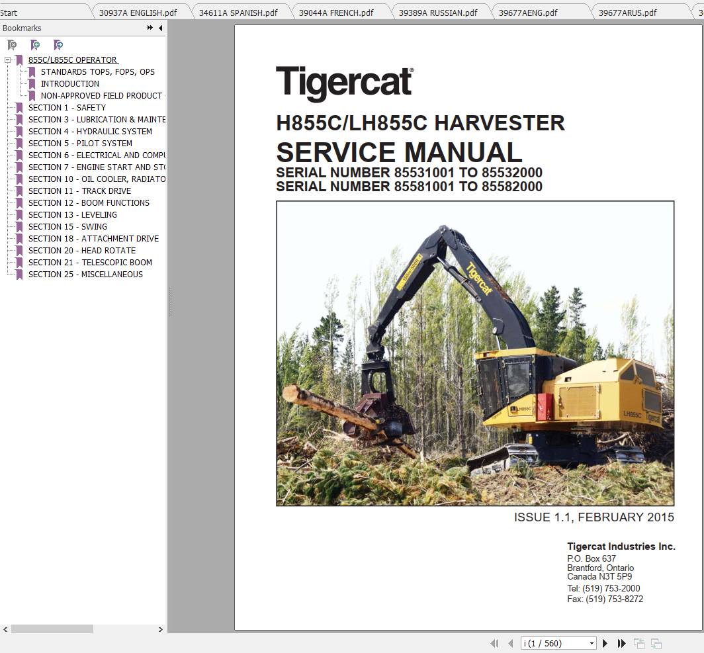Image resolution: width=704 pixels, height=653 pixels.
Task: Delete the selected bookmark
Action: click(x=12, y=45)
